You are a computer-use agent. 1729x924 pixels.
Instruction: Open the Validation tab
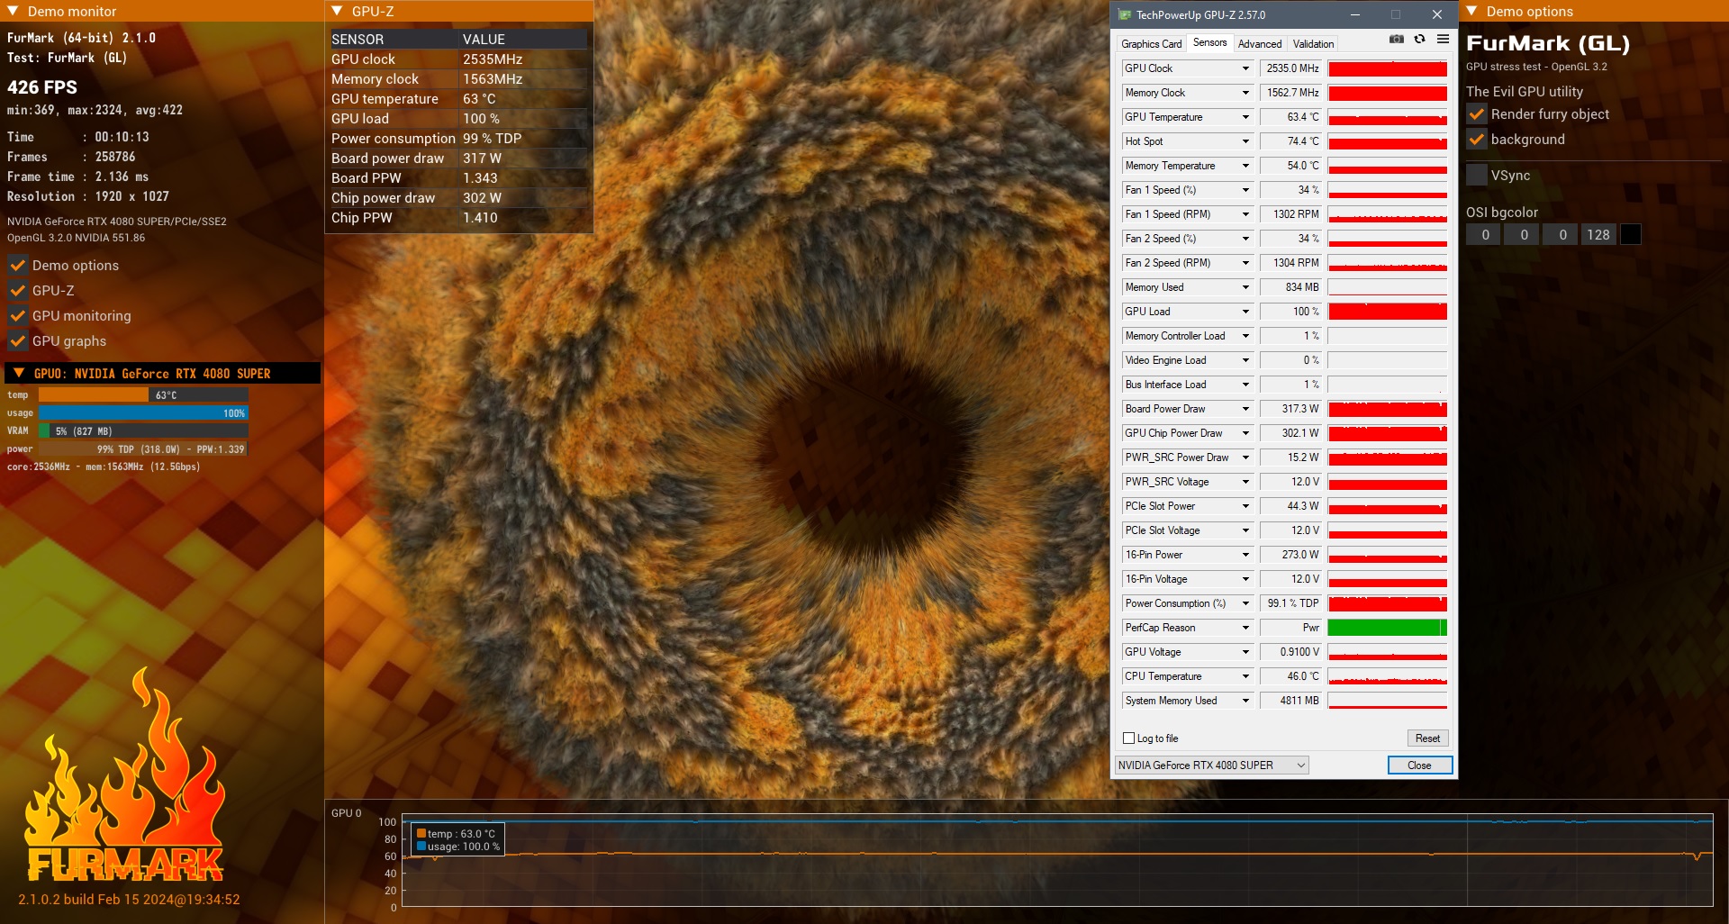tap(1313, 44)
